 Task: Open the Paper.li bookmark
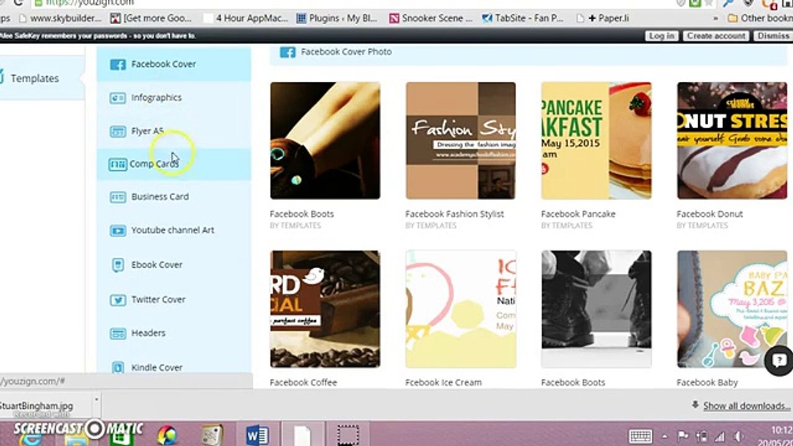602,18
